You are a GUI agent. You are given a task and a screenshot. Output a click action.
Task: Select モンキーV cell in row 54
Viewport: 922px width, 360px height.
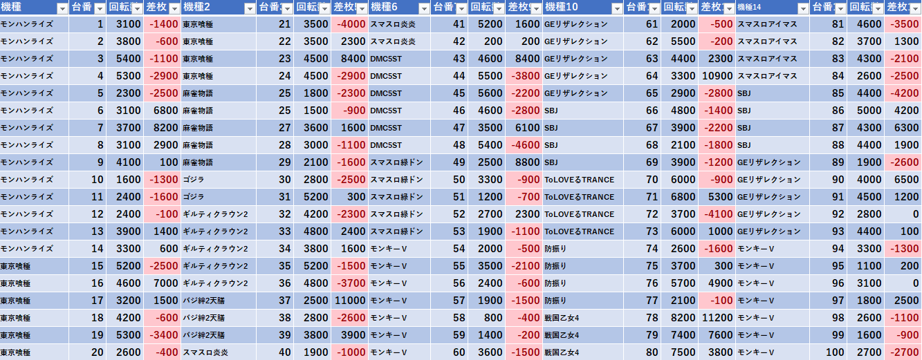coord(399,249)
